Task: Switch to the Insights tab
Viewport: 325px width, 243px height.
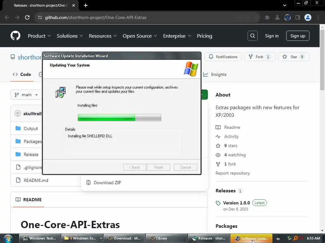Action: click(215, 74)
